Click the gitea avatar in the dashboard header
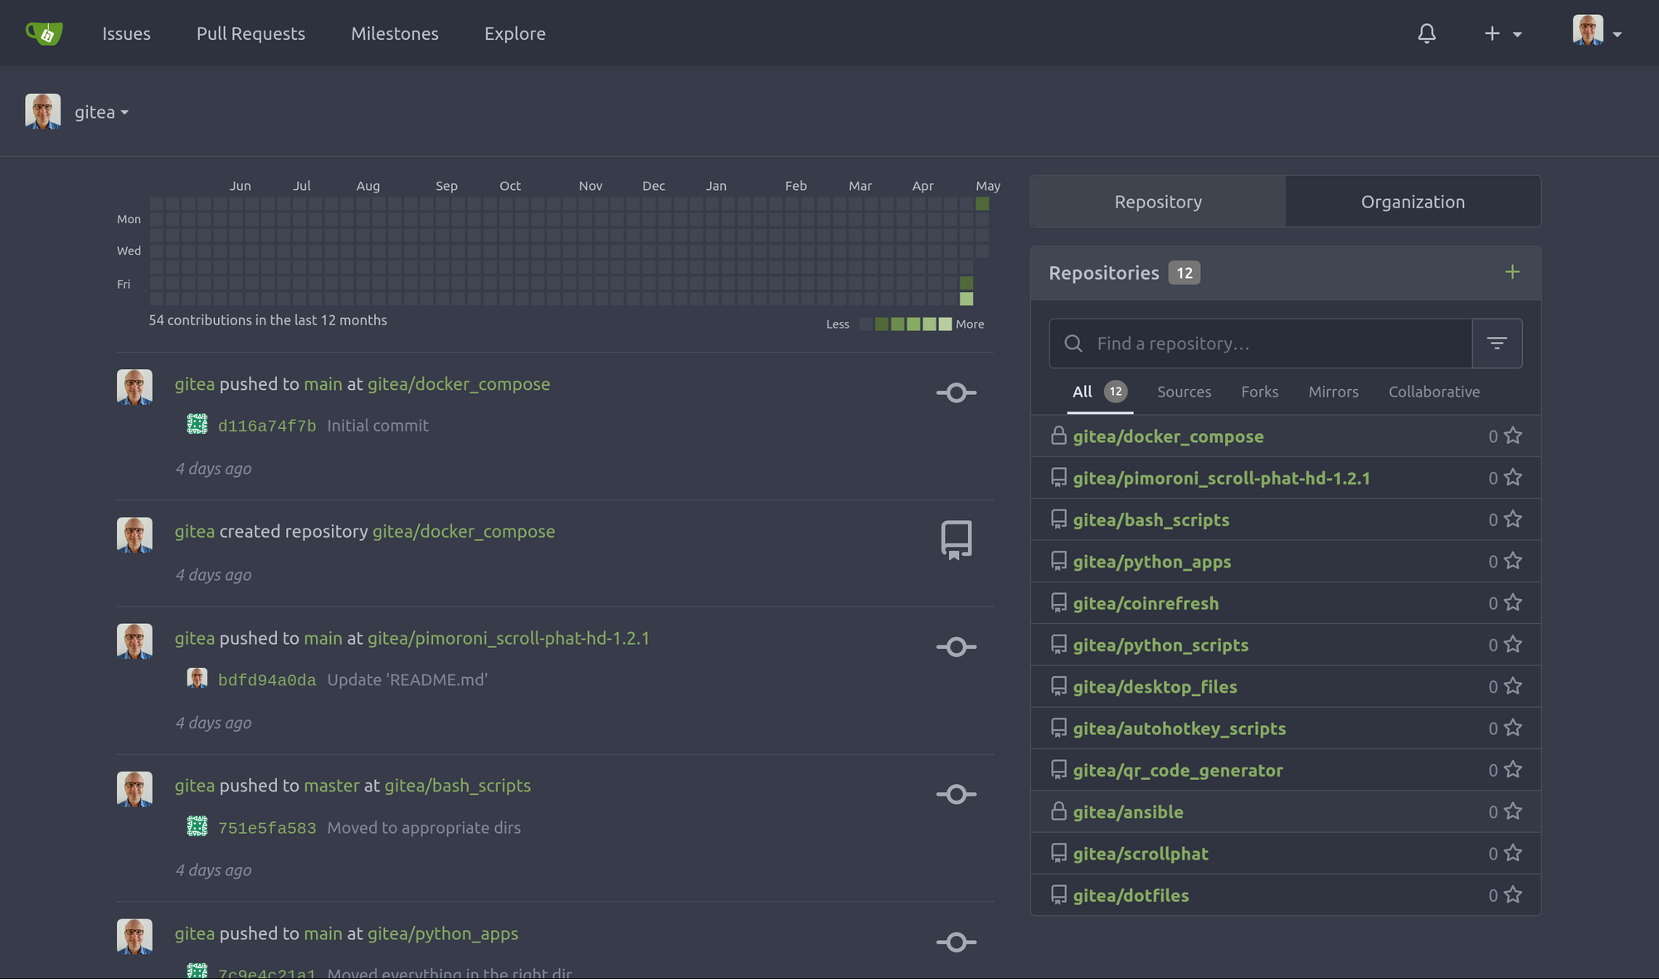 (x=43, y=111)
